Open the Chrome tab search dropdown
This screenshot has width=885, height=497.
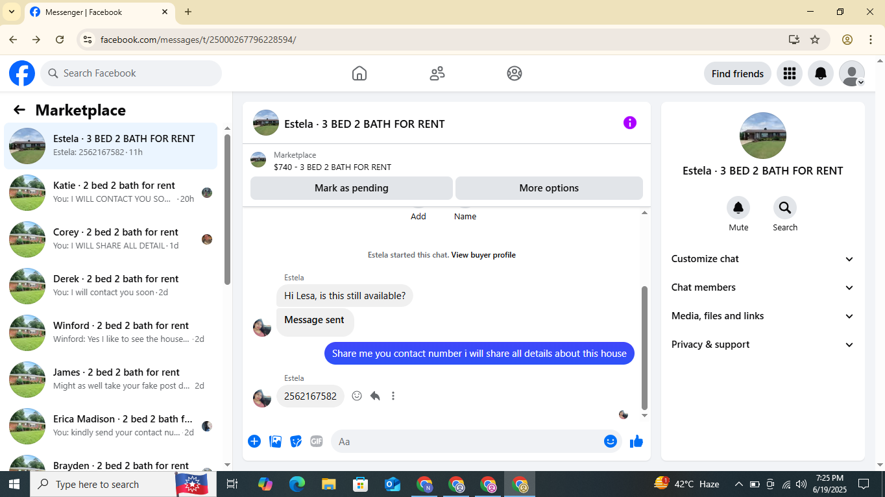click(12, 12)
